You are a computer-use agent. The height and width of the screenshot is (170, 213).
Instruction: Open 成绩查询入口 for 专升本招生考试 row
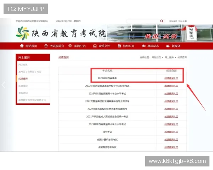(x=171, y=86)
